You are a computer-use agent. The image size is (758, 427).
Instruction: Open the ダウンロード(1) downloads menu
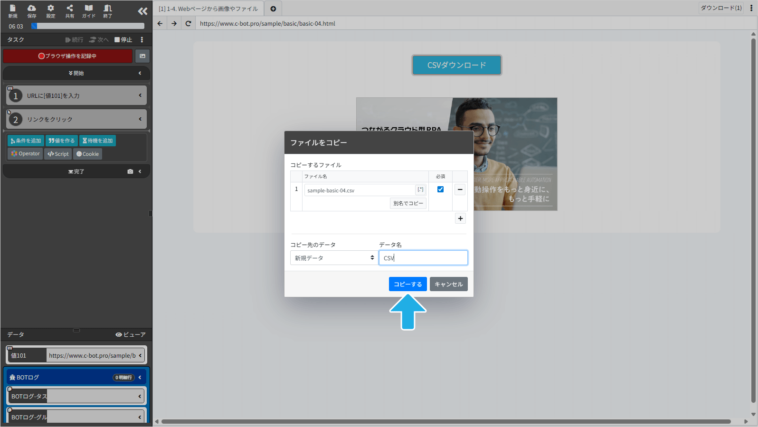721,8
